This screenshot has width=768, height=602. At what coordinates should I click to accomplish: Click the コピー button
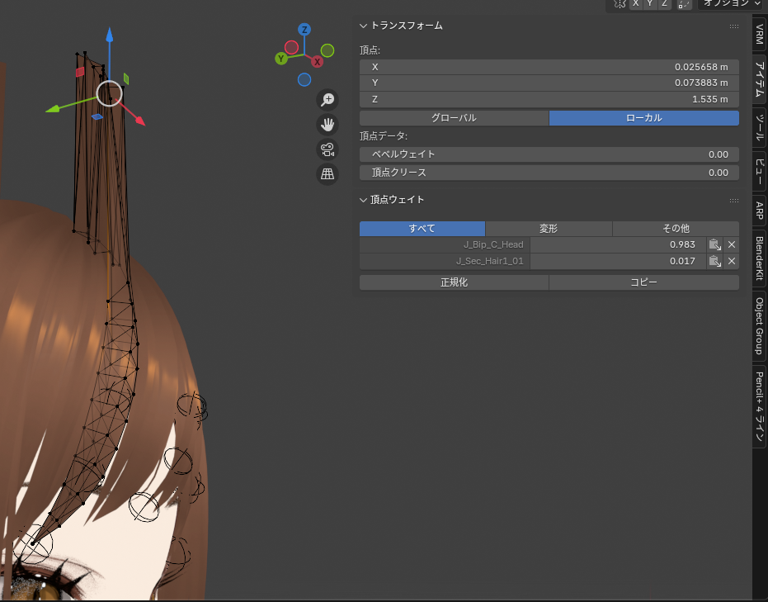pyautogui.click(x=643, y=282)
